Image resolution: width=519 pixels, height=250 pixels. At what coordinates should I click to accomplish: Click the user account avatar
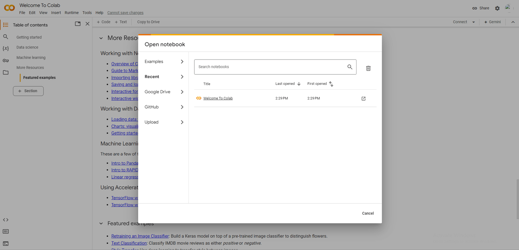pos(509,8)
